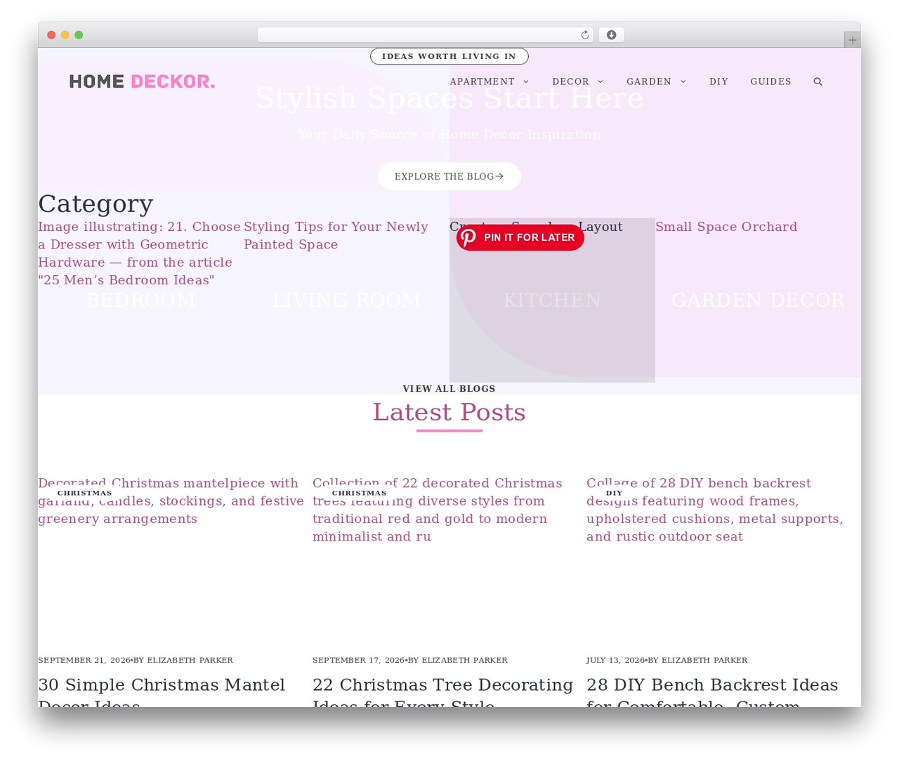Viewport: 899px width, 761px height.
Task: Open the Bedroom category
Action: [140, 300]
